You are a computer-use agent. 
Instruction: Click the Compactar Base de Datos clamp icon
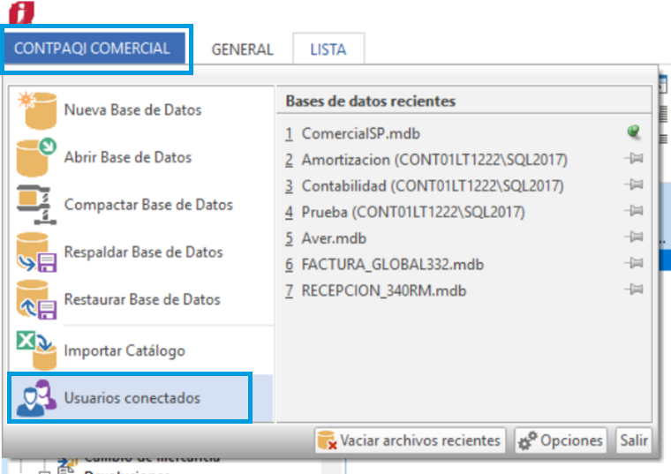[x=36, y=205]
